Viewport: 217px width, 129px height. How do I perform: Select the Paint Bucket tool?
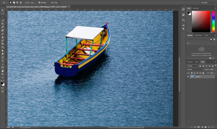2,47
